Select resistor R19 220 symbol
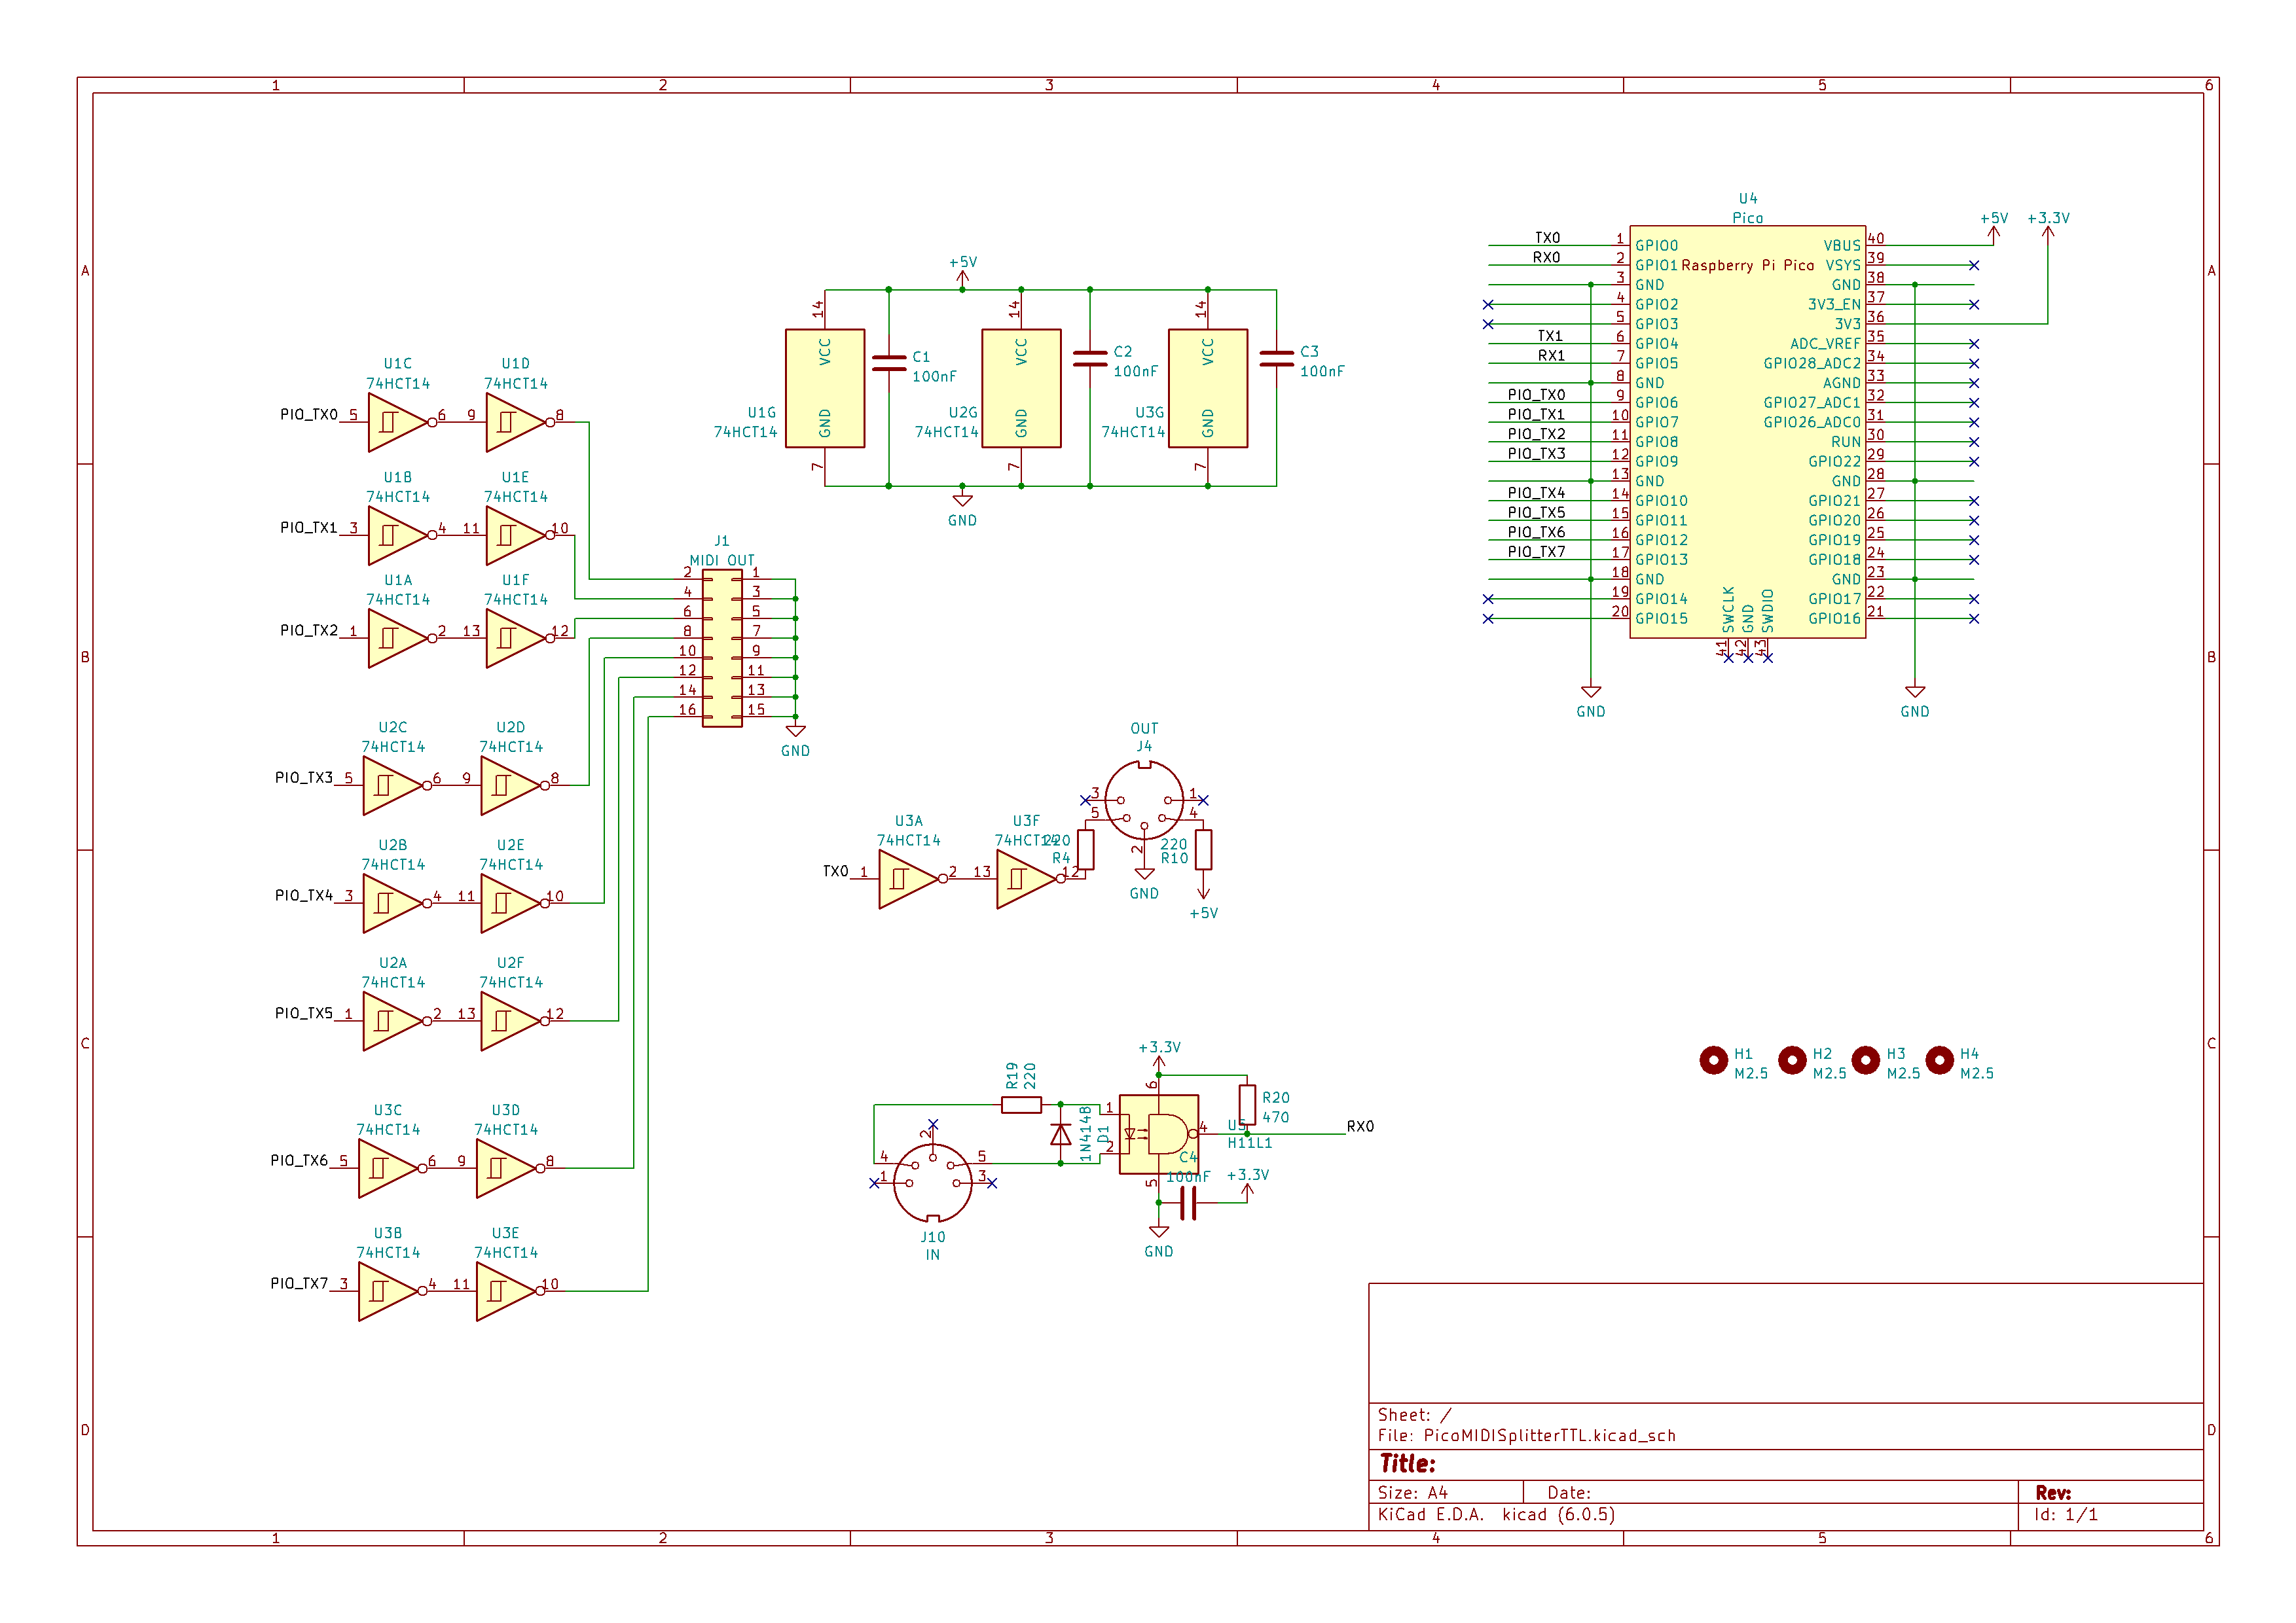Viewport: 2296px width, 1623px height. [x=1021, y=1104]
